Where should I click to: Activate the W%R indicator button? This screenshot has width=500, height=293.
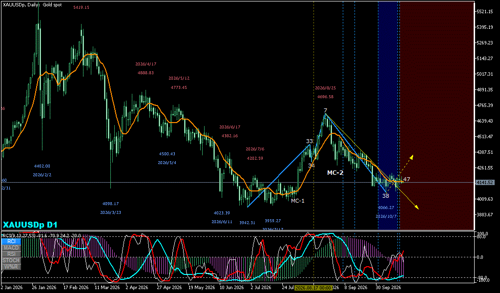[11, 267]
